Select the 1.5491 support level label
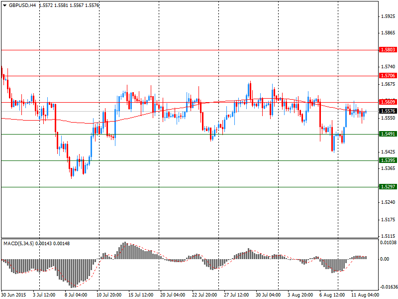 pyautogui.click(x=388, y=134)
